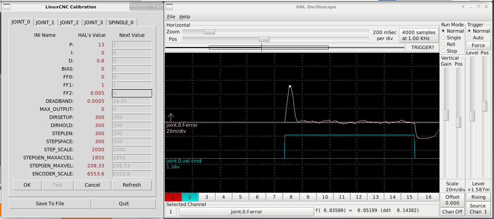The width and height of the screenshot is (494, 219).
Task: Toggle the Rising trigger edge button
Action: coord(478,197)
